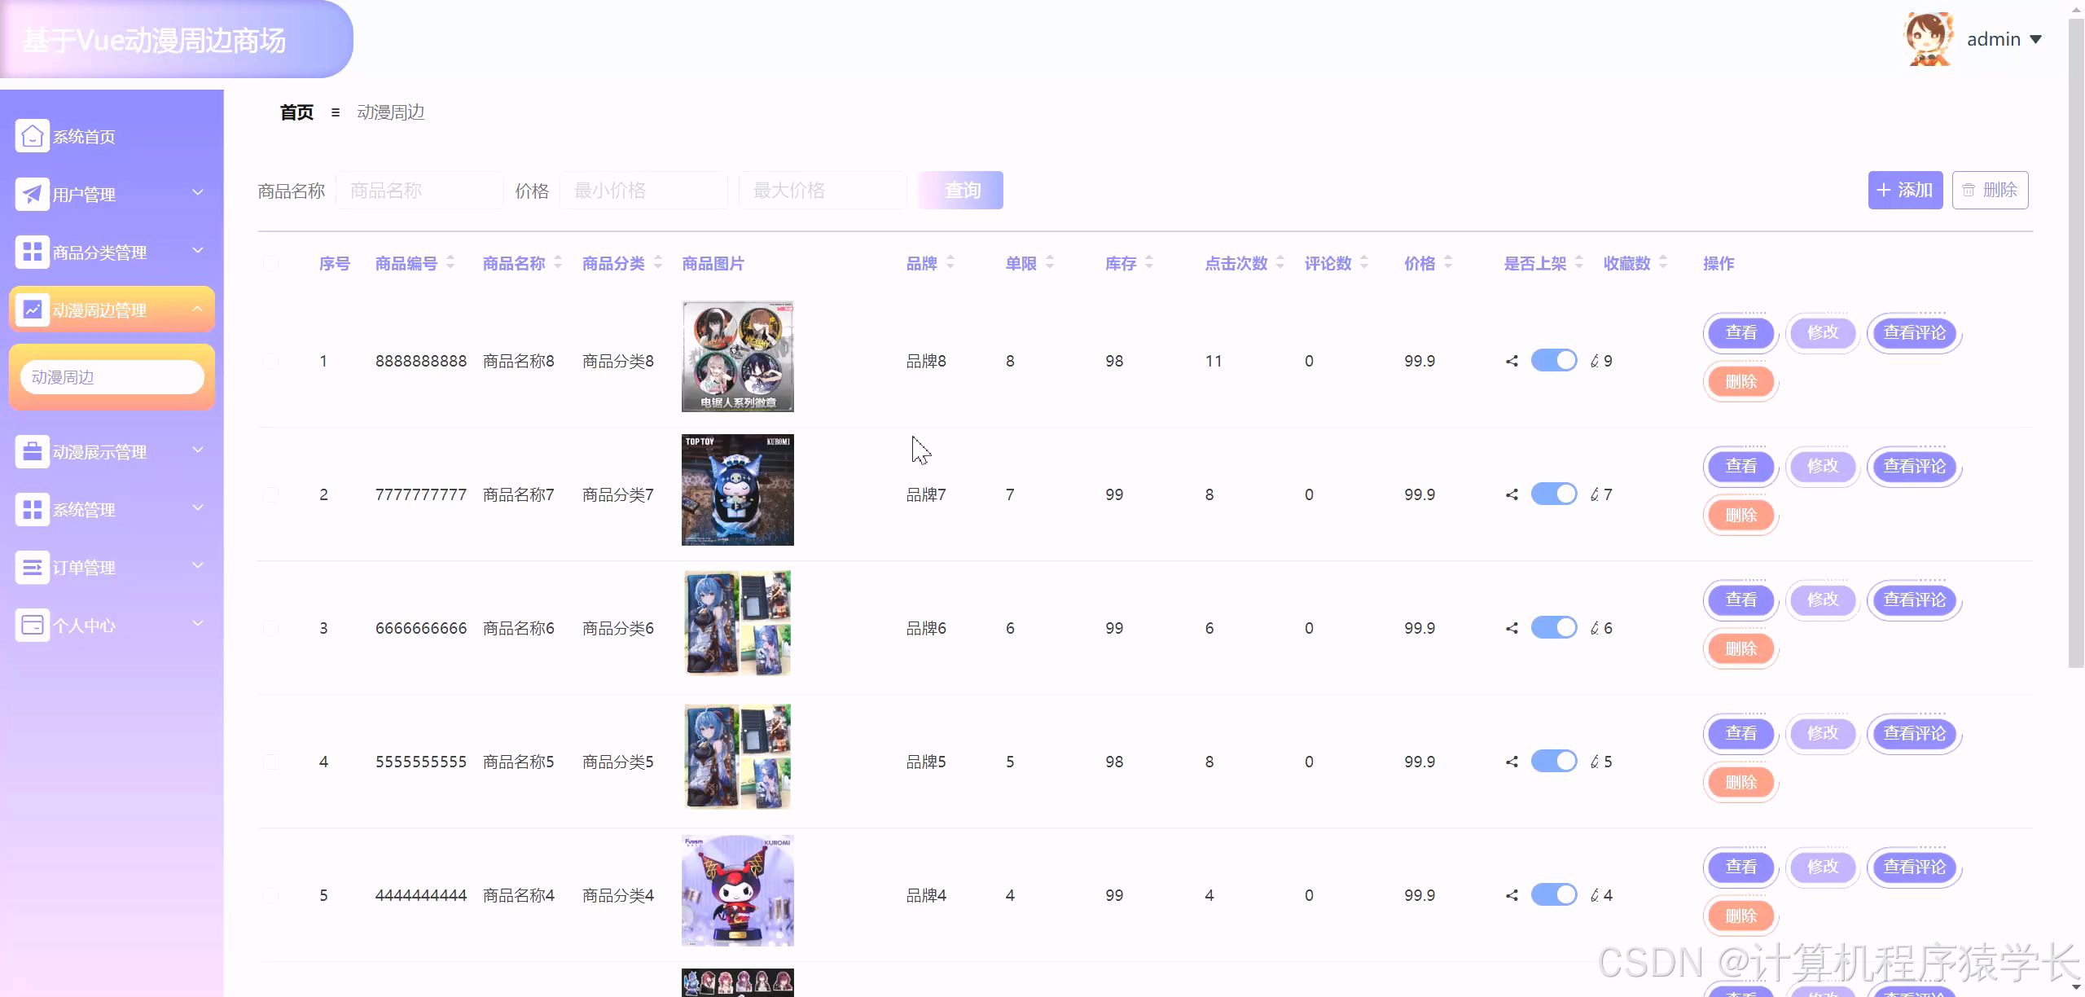The image size is (2085, 997).
Task: Click 查看评论 for 商品名称7
Action: 1914,466
